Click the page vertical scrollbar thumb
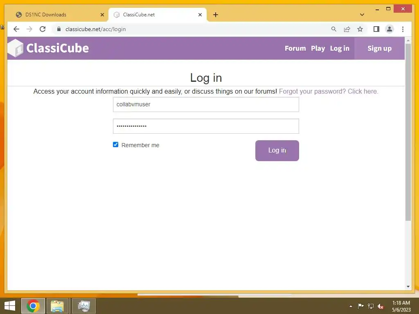 point(408,132)
